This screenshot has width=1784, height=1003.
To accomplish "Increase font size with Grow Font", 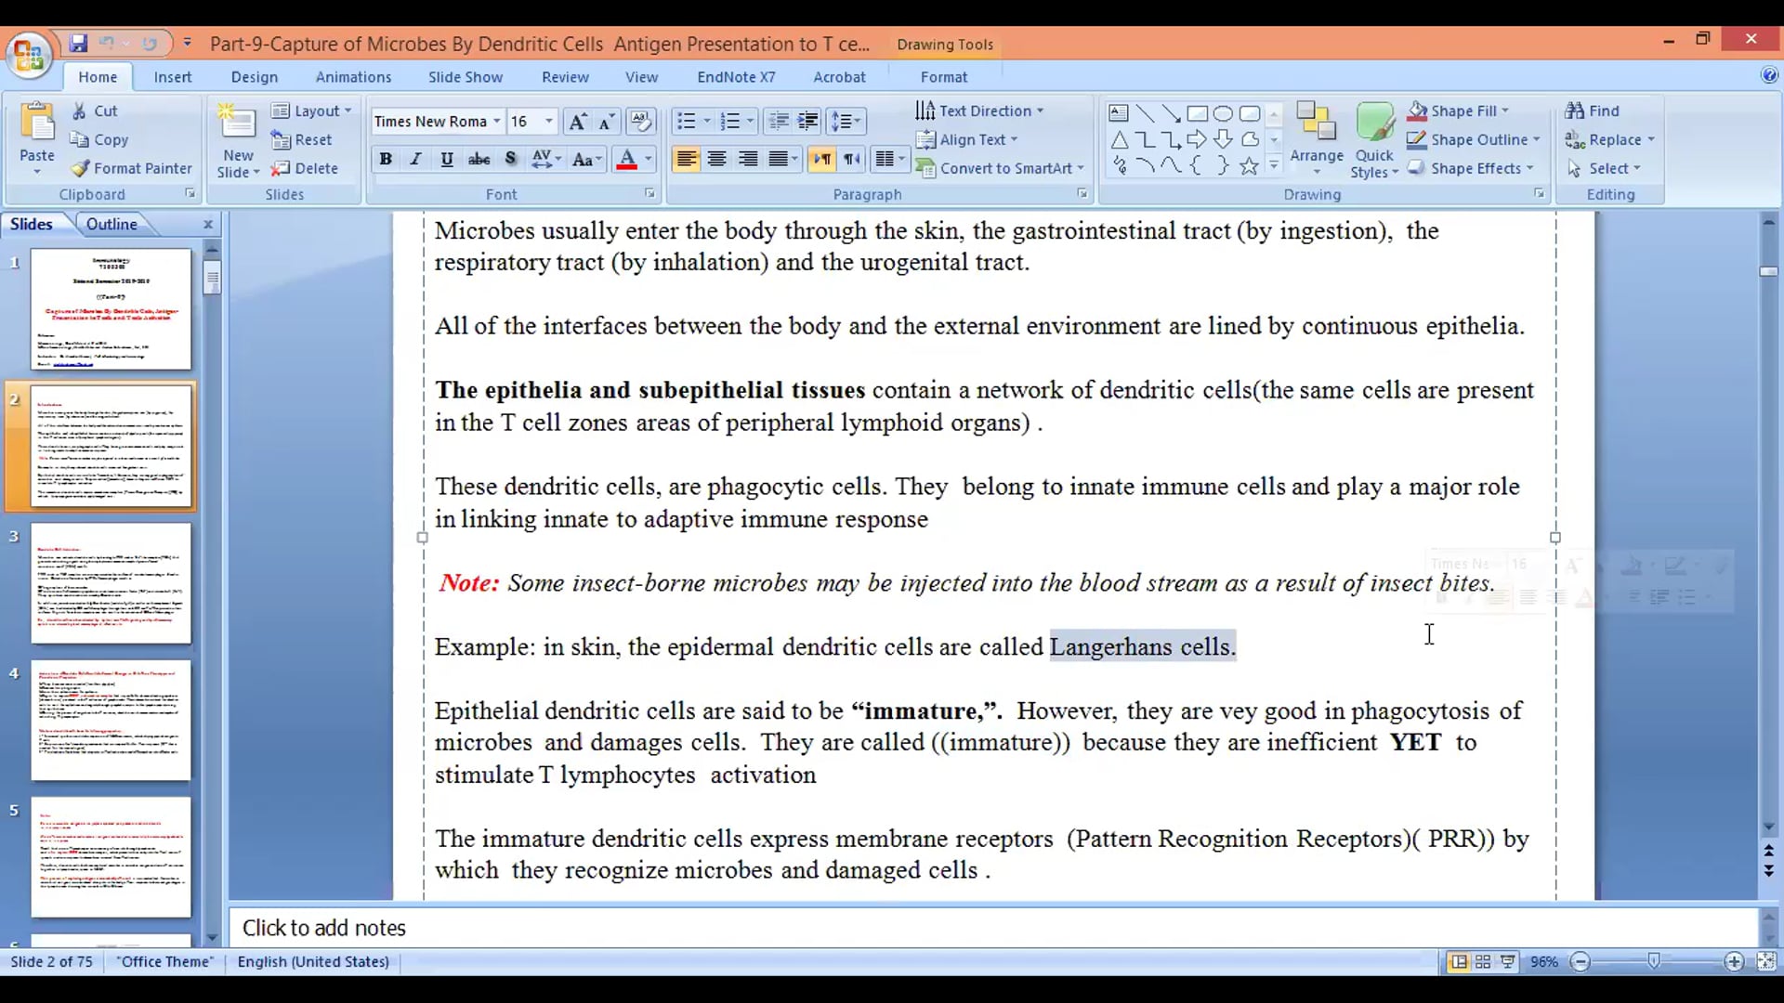I will tap(577, 122).
